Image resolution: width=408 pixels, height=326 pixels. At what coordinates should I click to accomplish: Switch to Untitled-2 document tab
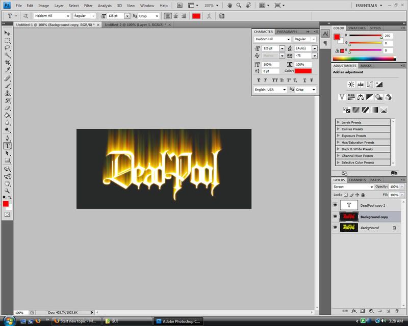(x=135, y=24)
